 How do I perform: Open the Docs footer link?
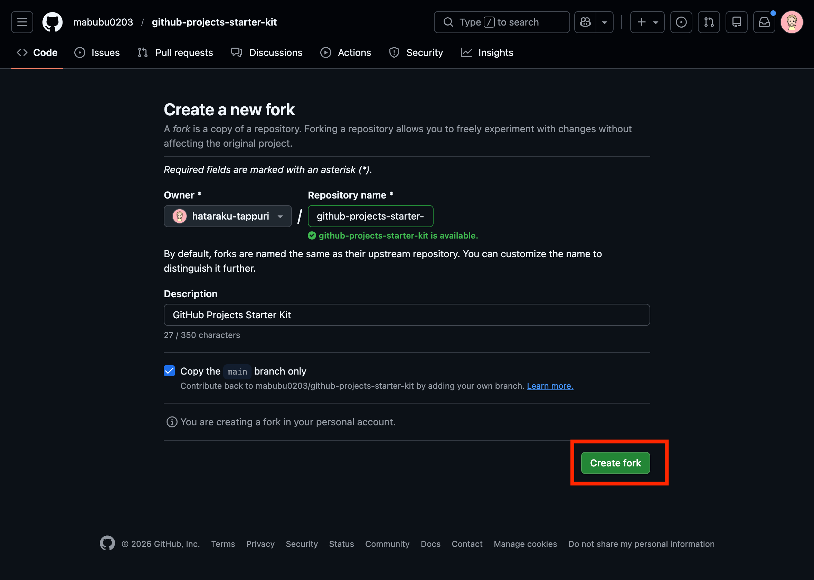coord(430,543)
